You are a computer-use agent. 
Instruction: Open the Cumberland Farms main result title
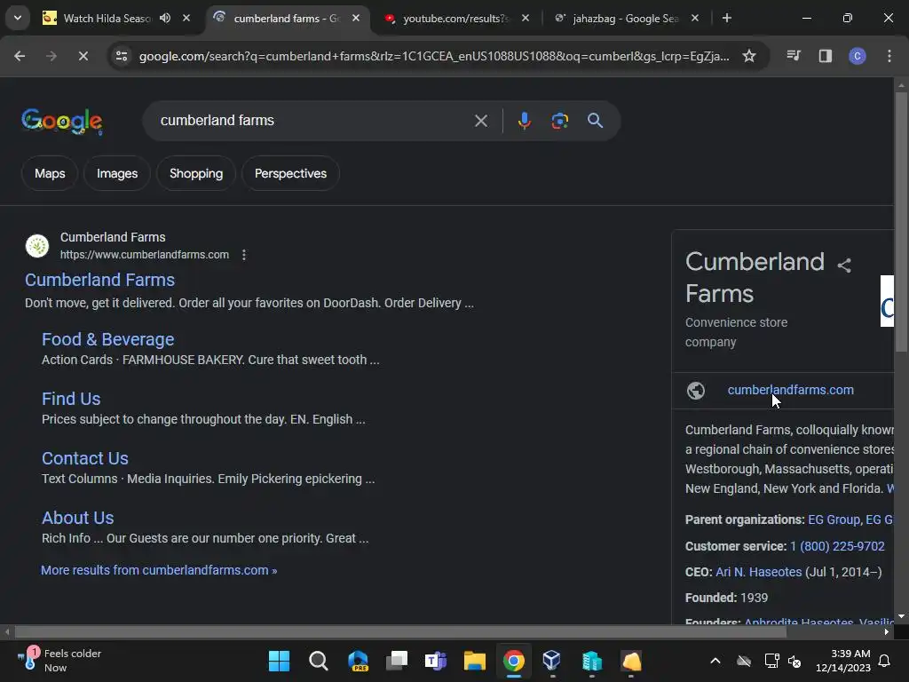99,280
